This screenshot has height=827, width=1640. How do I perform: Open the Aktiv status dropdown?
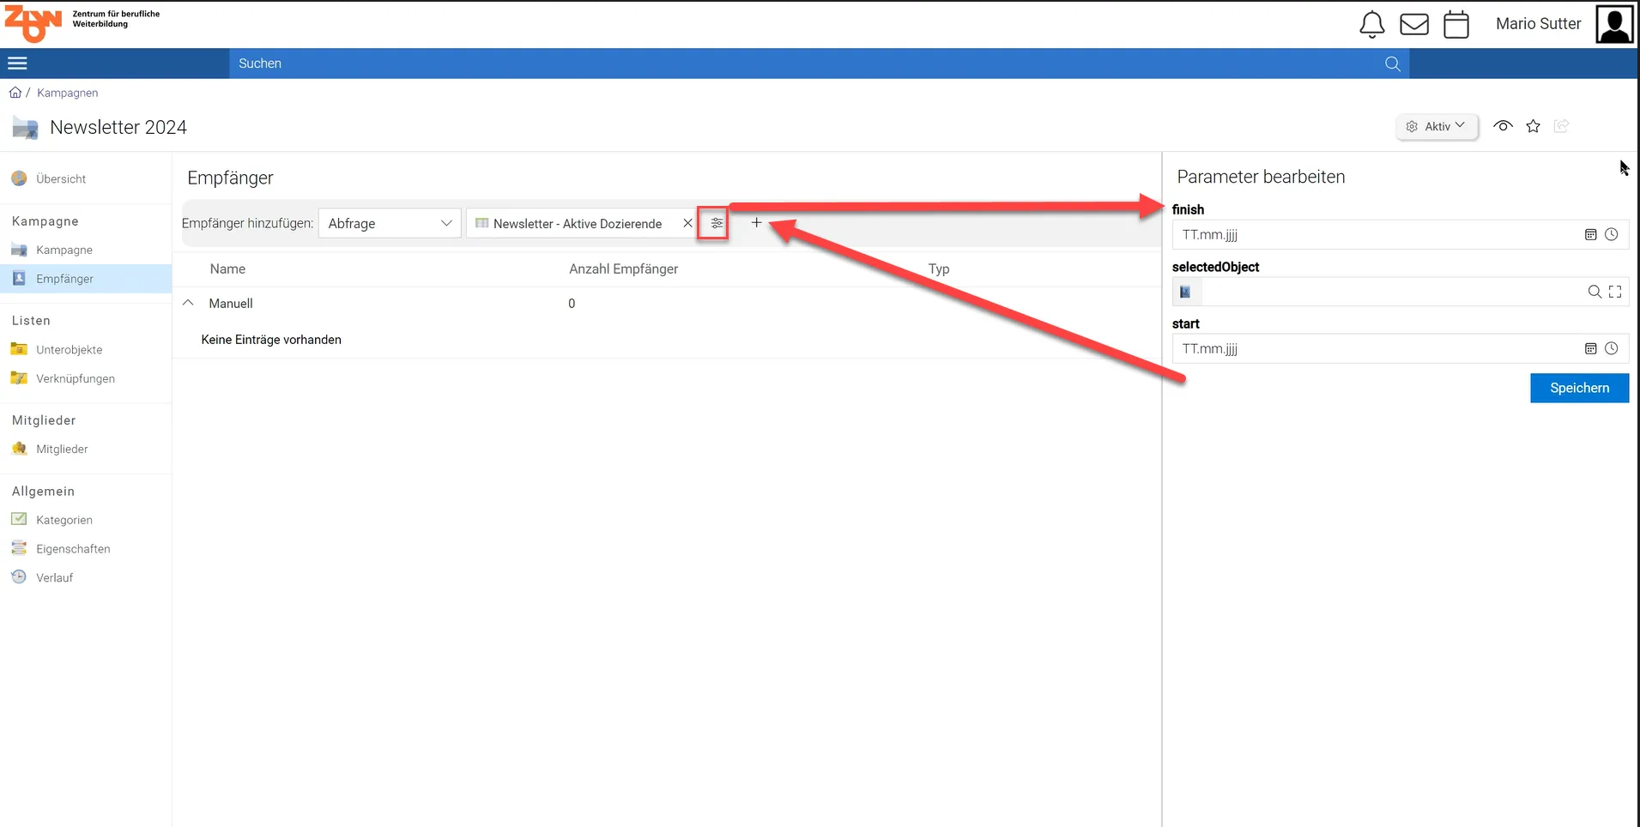click(1437, 126)
